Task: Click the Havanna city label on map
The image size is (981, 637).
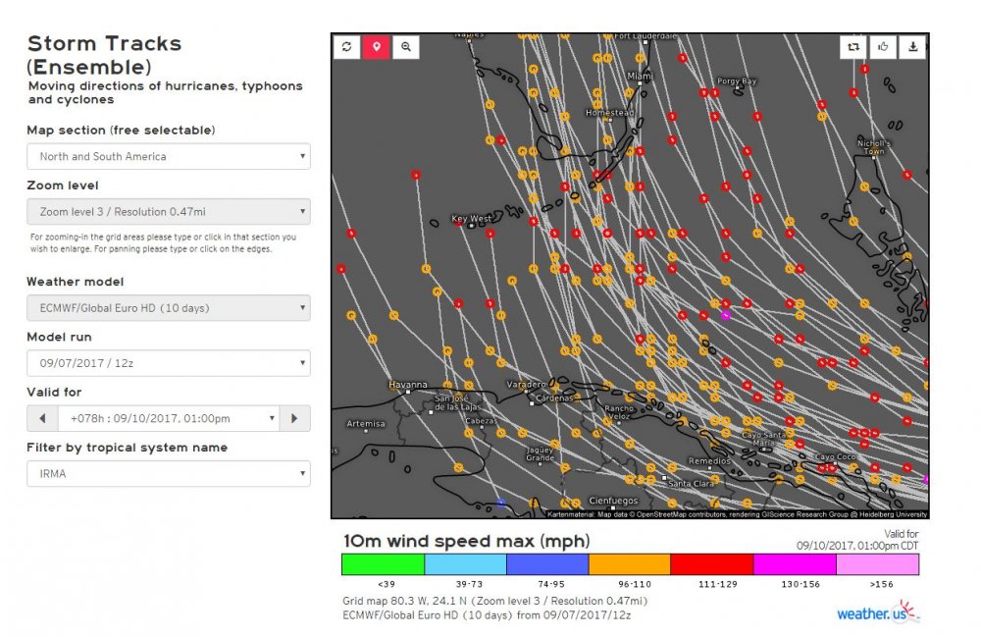Action: pyautogui.click(x=408, y=385)
